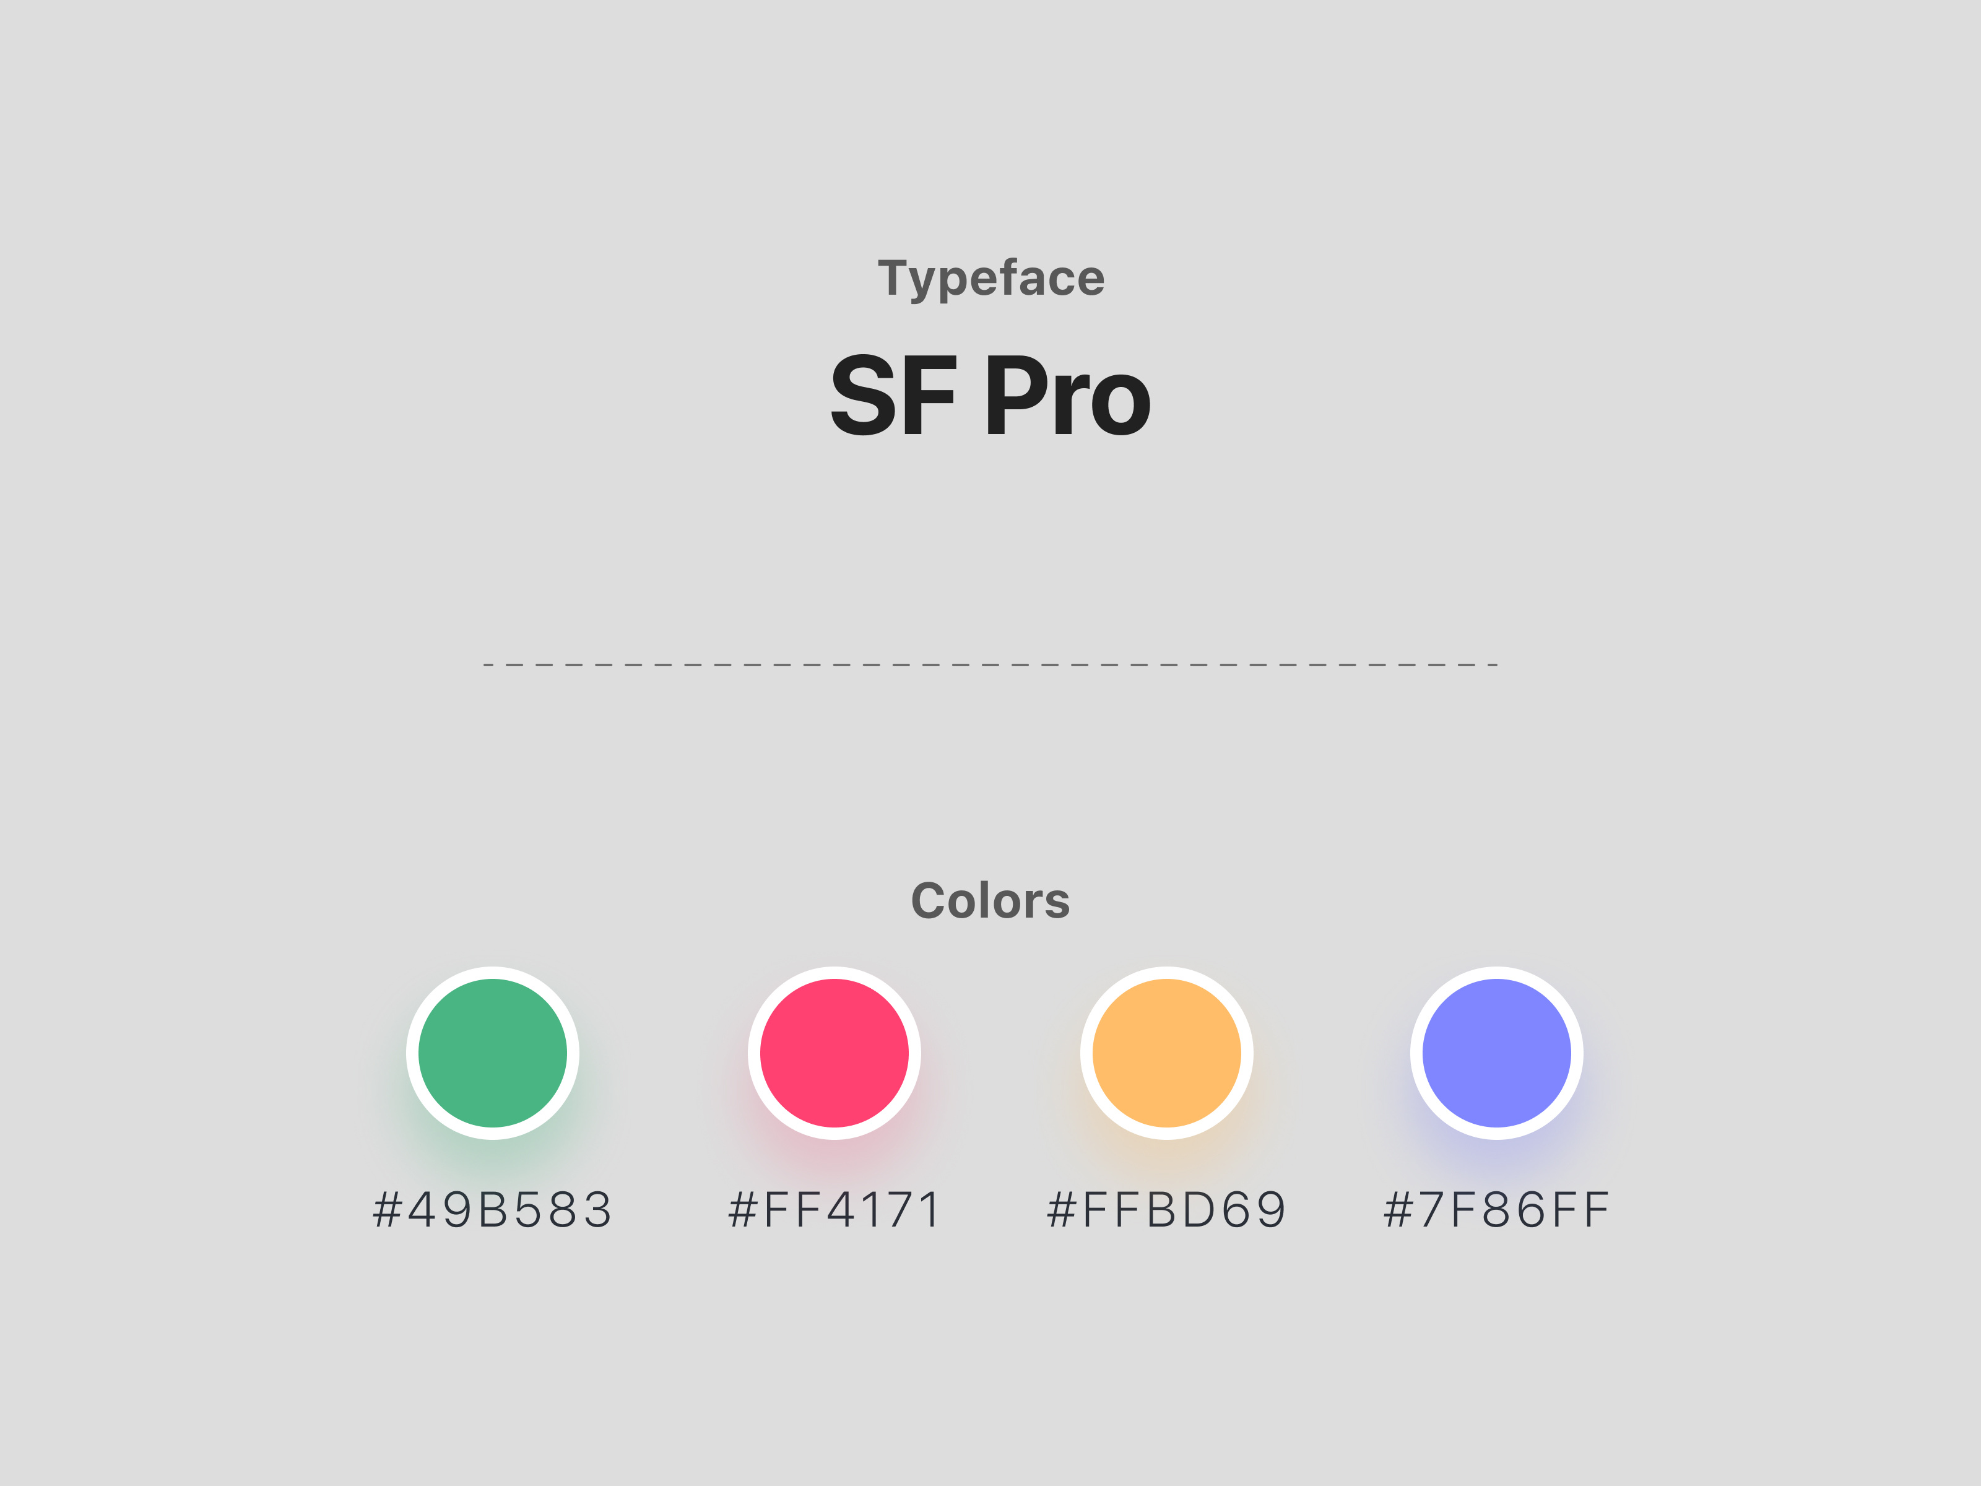Click the green #49B583 color circle
This screenshot has height=1486, width=1981.
(x=493, y=1053)
